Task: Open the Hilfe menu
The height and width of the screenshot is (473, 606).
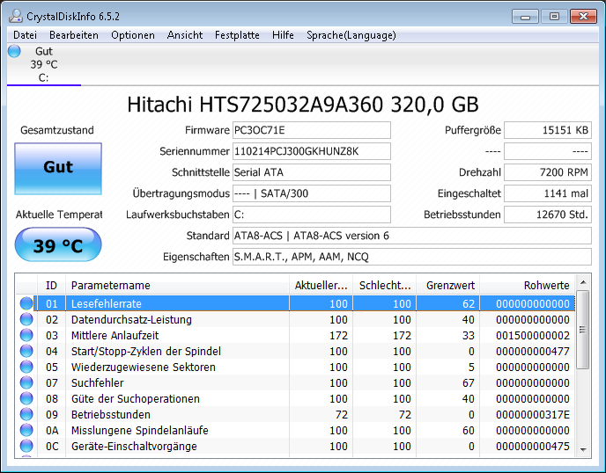Action: [283, 35]
